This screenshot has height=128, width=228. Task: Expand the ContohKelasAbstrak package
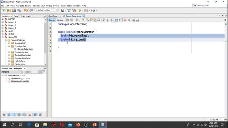click(9, 55)
